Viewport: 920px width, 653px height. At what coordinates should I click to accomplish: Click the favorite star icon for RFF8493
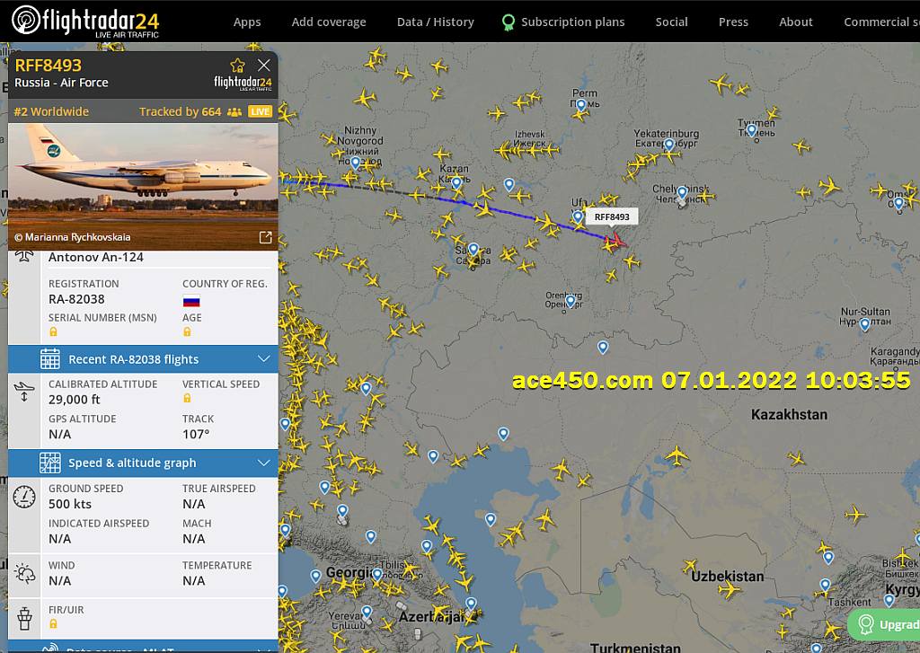click(237, 66)
